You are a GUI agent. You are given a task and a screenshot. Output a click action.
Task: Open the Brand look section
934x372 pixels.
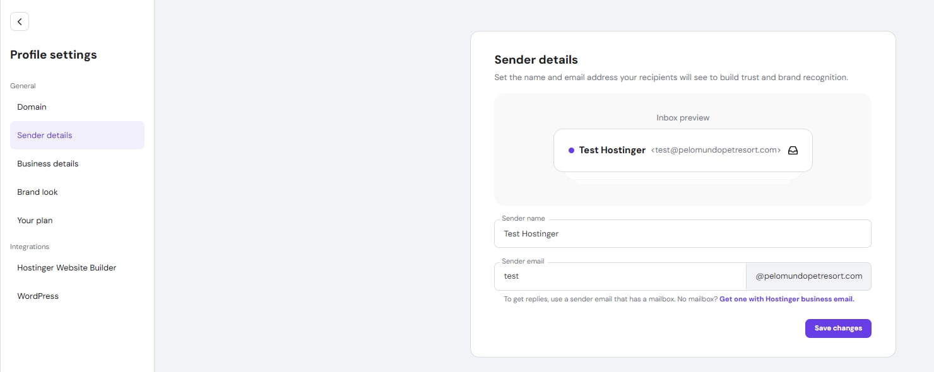[37, 192]
